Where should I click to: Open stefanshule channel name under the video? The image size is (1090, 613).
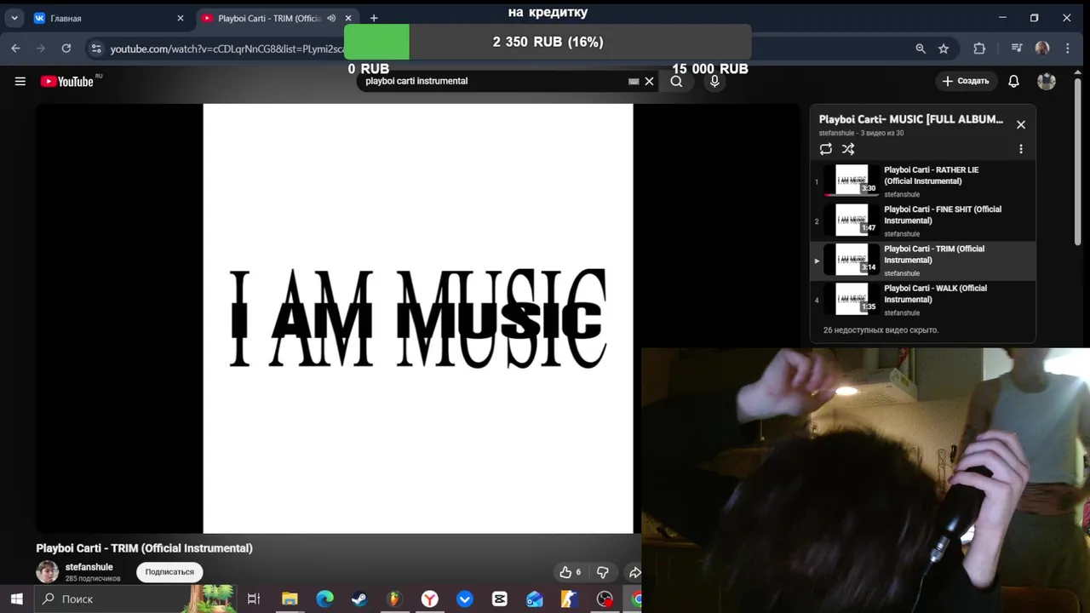[89, 567]
